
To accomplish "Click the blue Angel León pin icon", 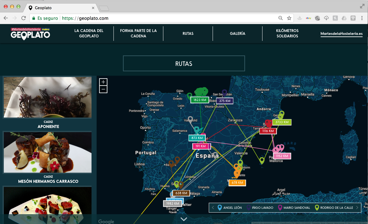I will [x=219, y=207].
